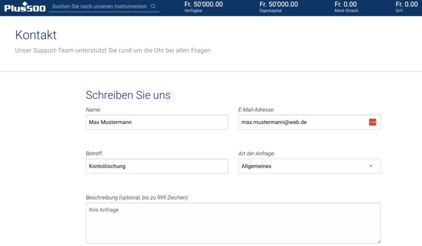The image size is (422, 246).
Task: Click the Schreiben Sie uns heading
Action: (128, 95)
